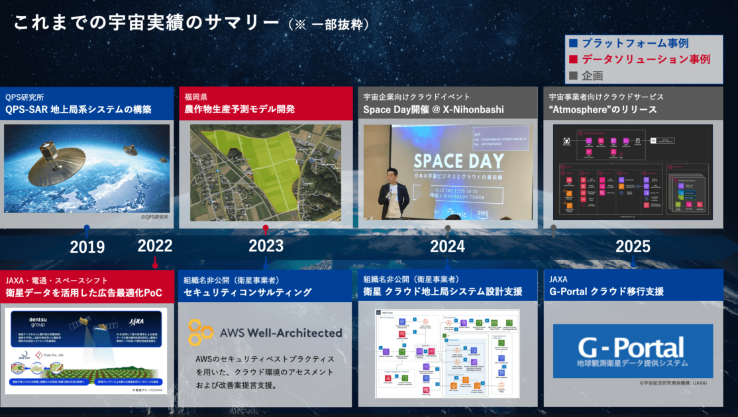Open the dentsu group JAXA advertising diagram
This screenshot has height=417, width=738.
(86, 351)
